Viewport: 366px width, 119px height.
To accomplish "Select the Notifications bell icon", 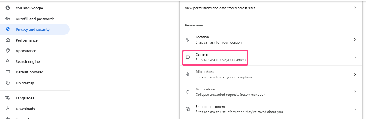I will click(188, 92).
